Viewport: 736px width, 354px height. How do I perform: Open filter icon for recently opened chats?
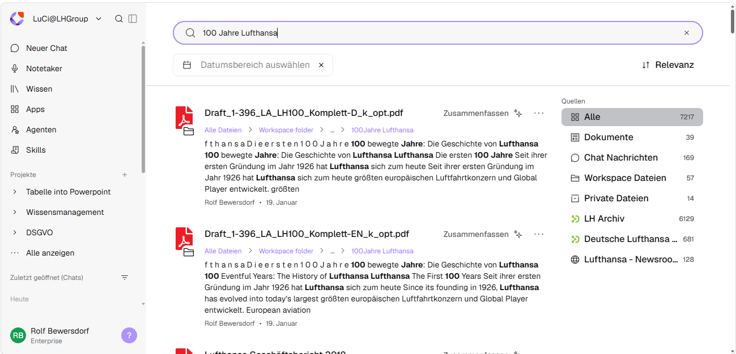[x=125, y=278]
